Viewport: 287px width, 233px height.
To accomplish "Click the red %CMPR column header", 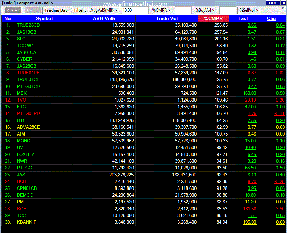I will pos(213,19).
